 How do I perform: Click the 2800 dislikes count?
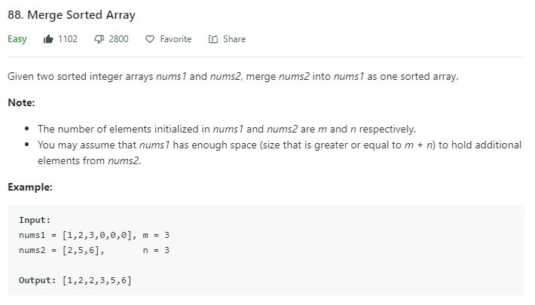[118, 39]
